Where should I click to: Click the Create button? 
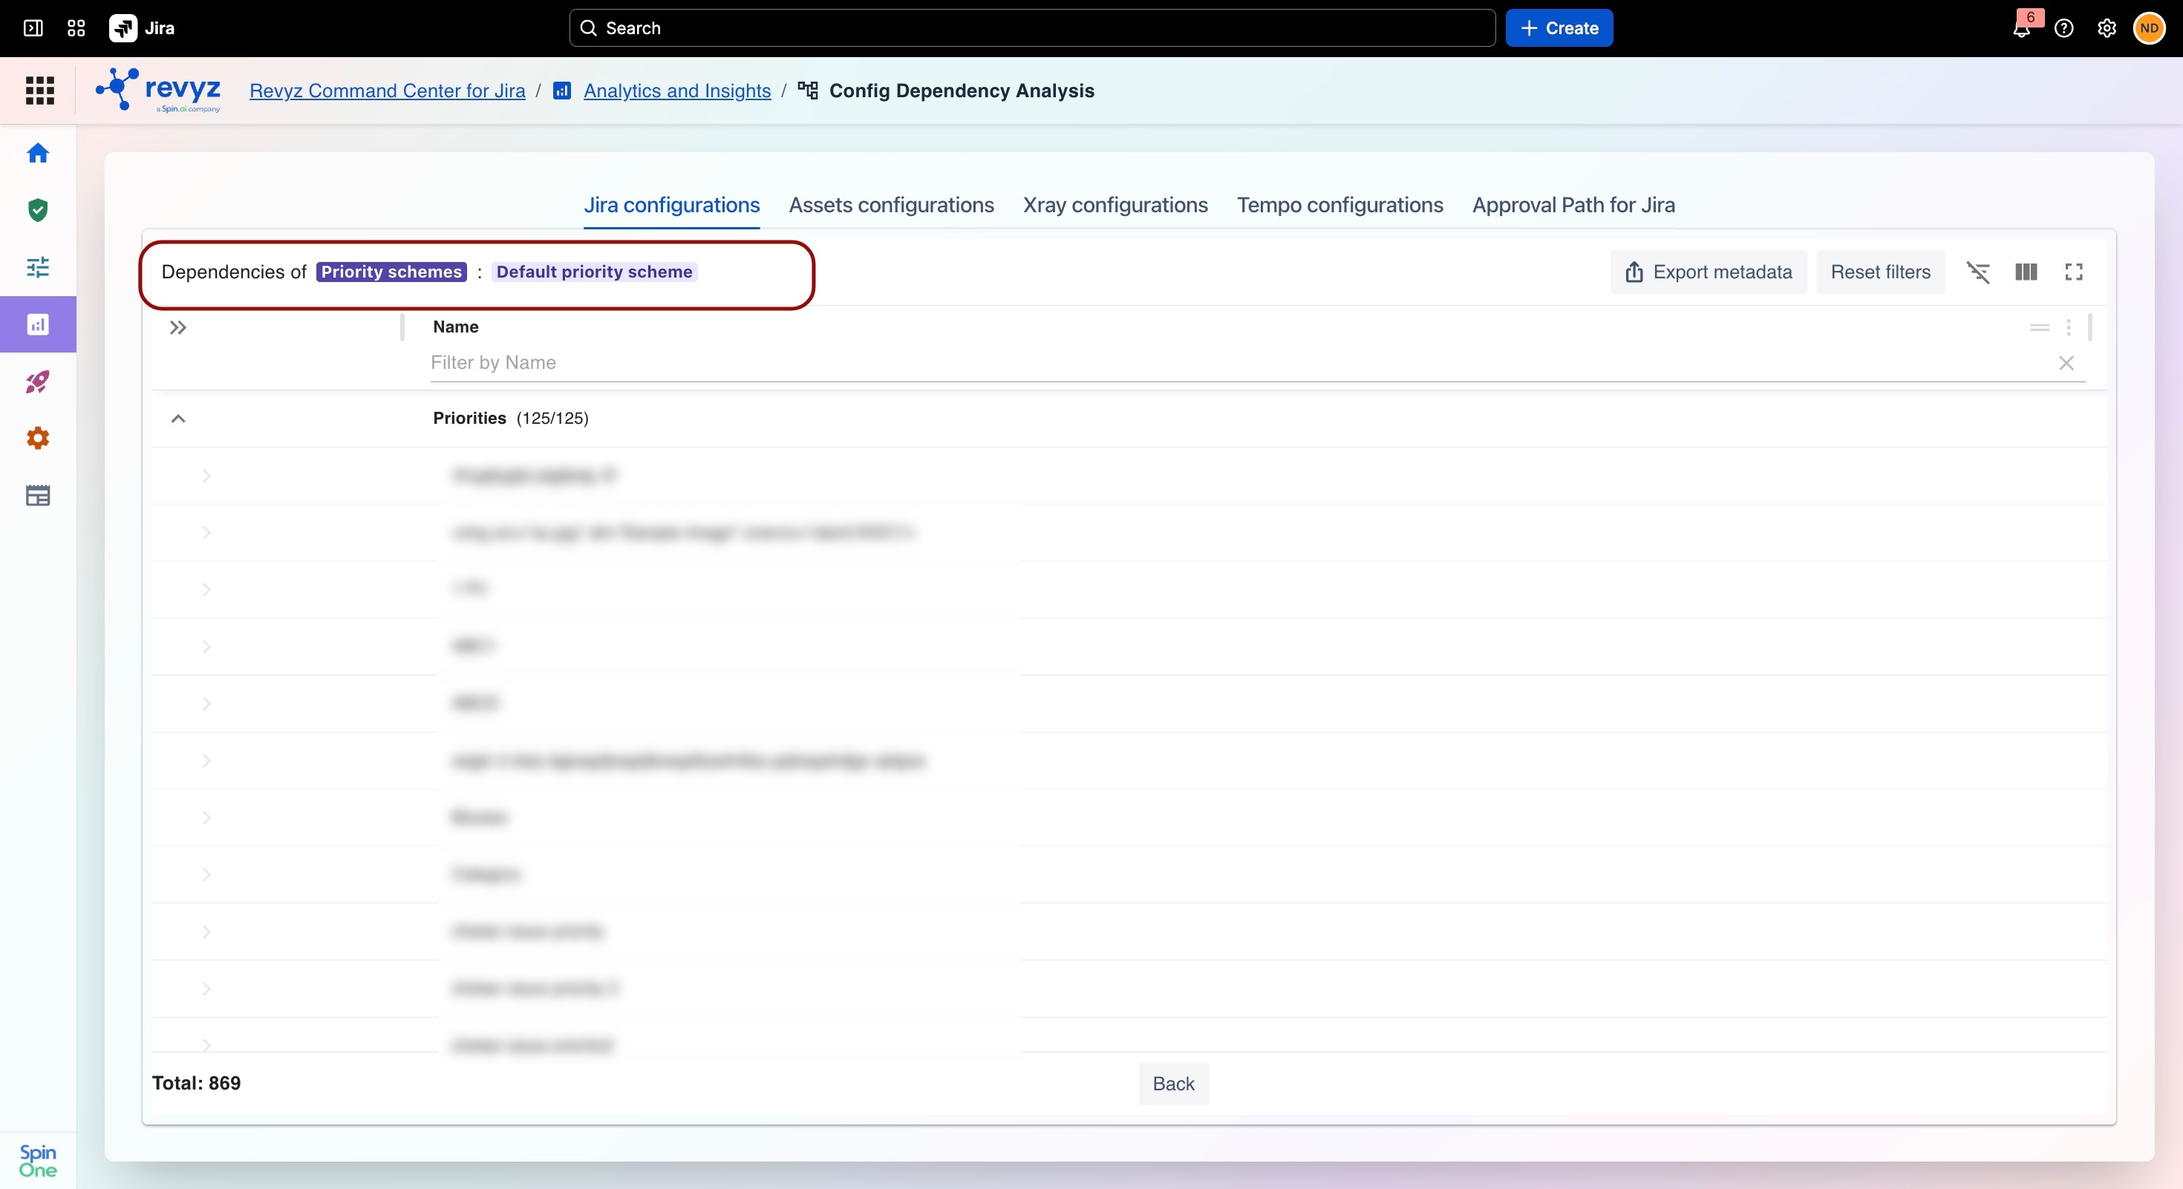point(1559,28)
